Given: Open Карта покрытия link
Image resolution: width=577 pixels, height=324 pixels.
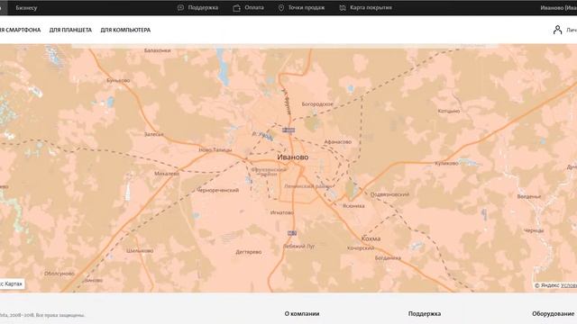Looking at the screenshot, I should 371,8.
